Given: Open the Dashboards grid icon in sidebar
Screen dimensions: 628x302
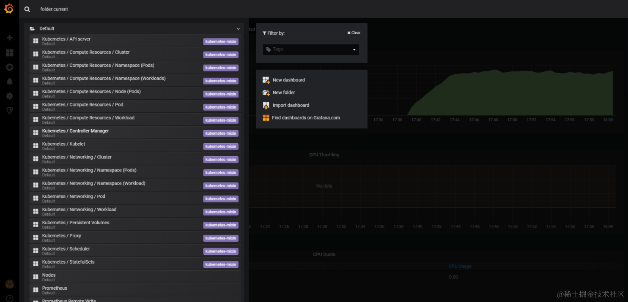Looking at the screenshot, I should click(x=9, y=53).
